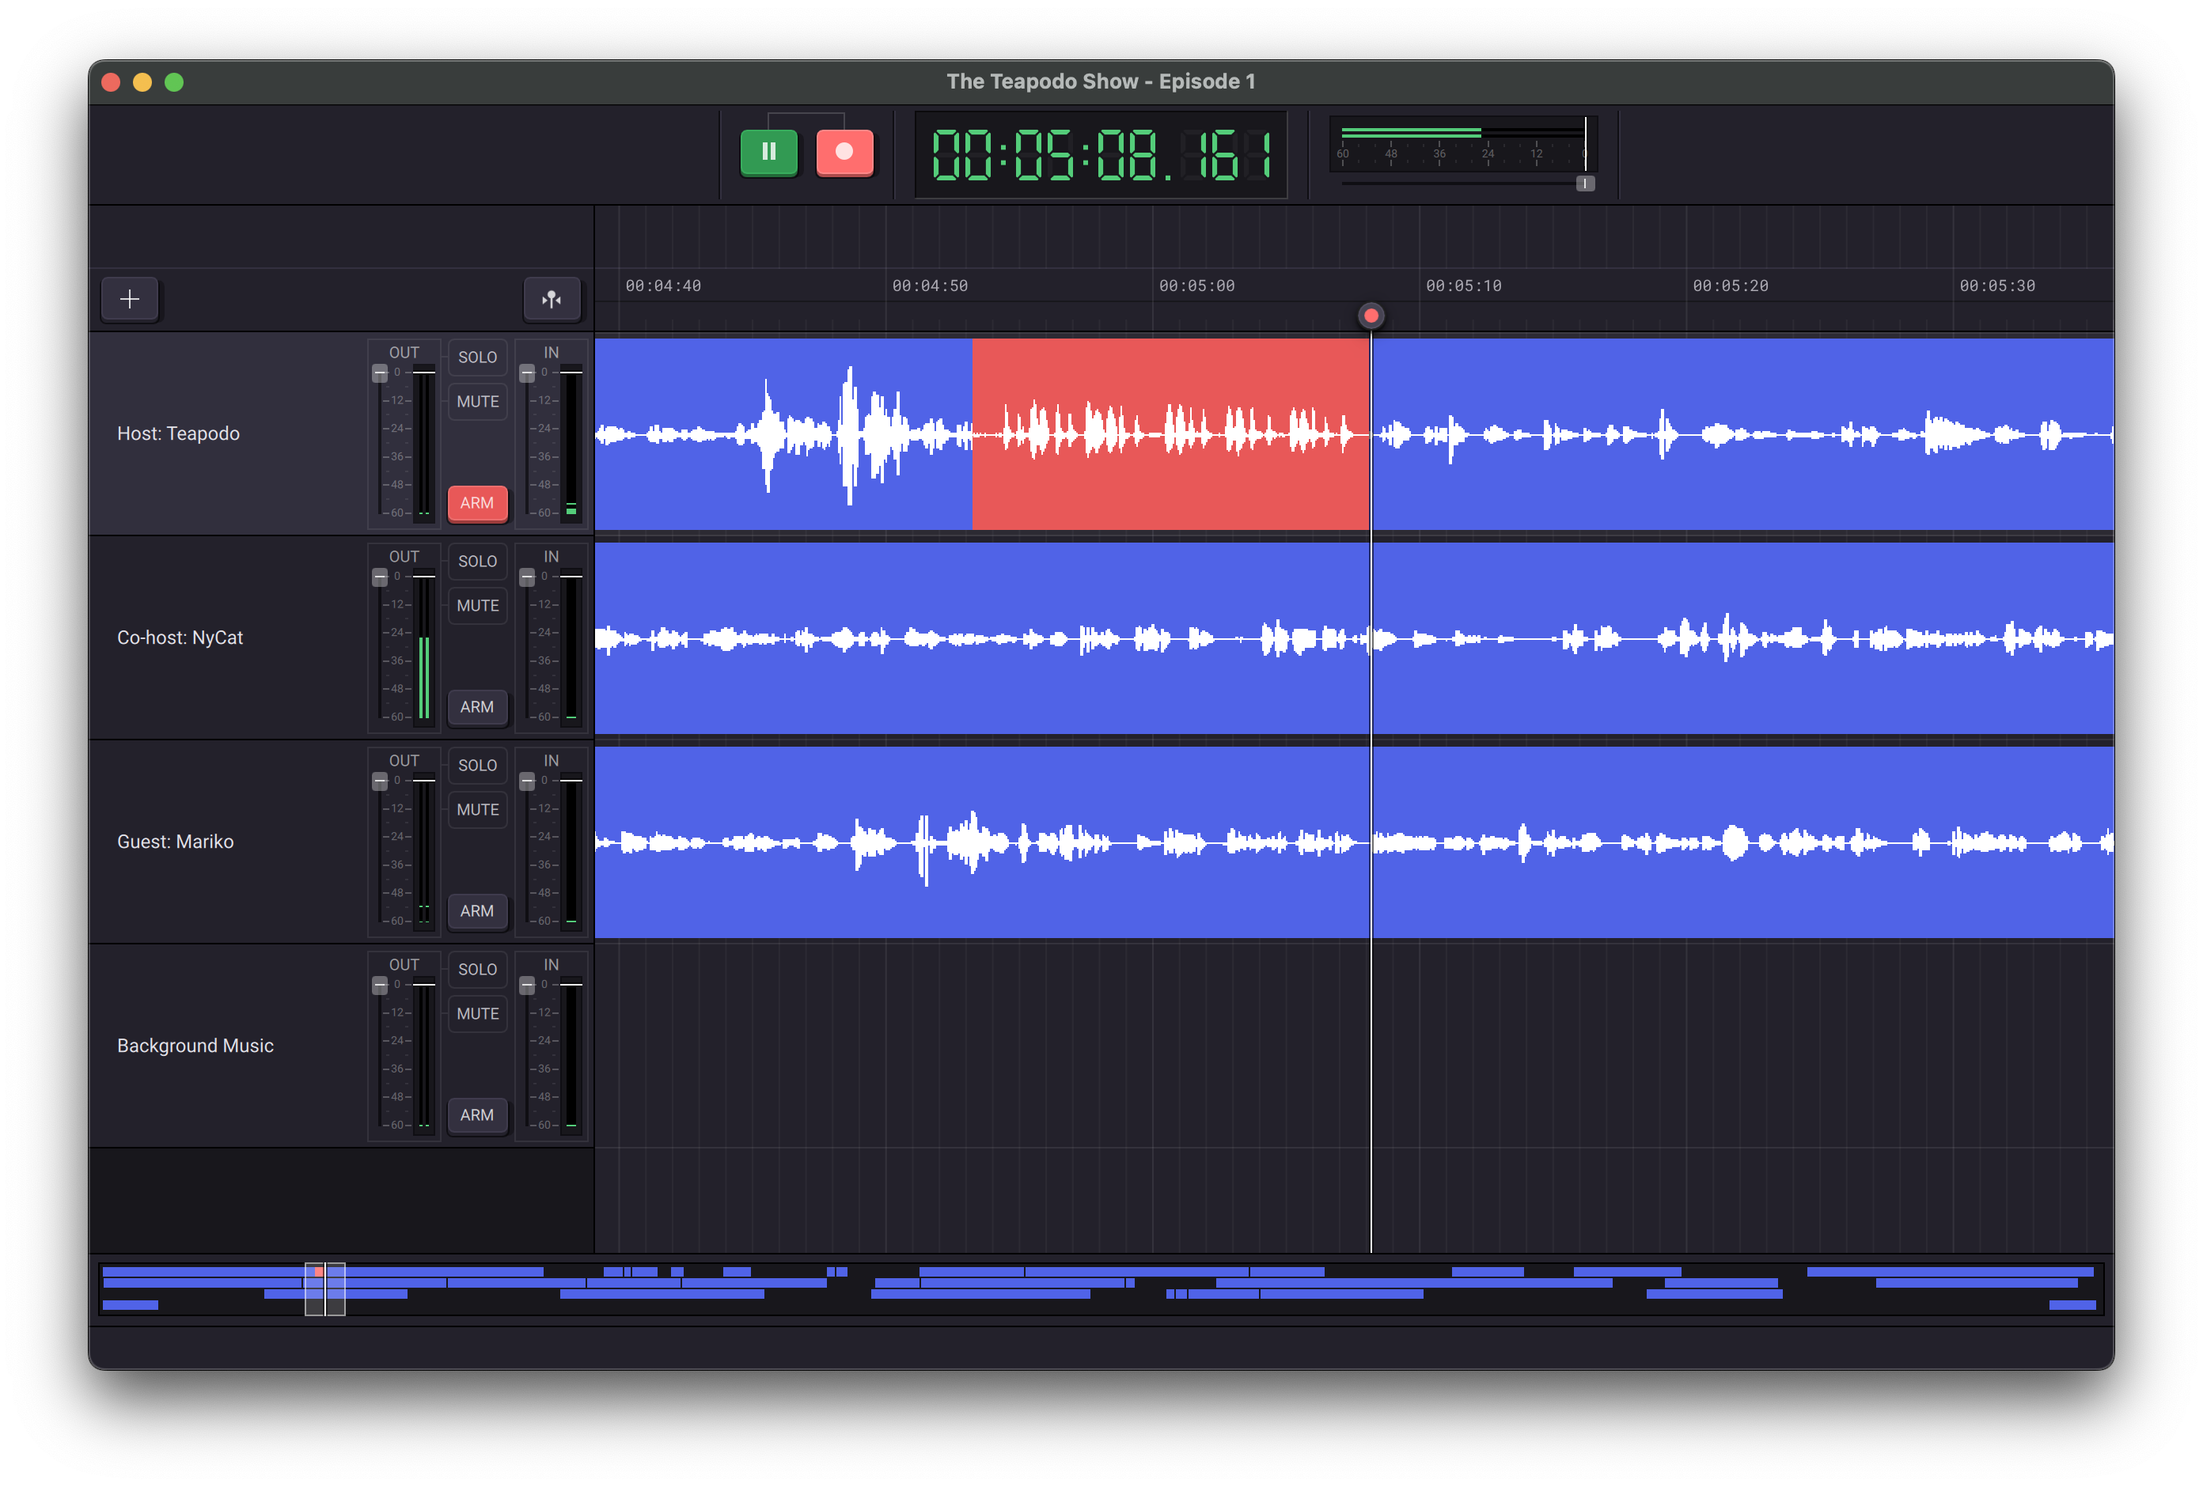Click the 00:05:20 ruler mark

[x=1730, y=286]
